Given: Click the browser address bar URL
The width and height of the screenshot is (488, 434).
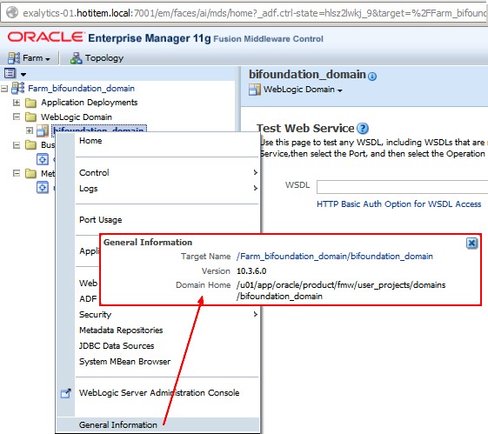Looking at the screenshot, I should click(254, 13).
